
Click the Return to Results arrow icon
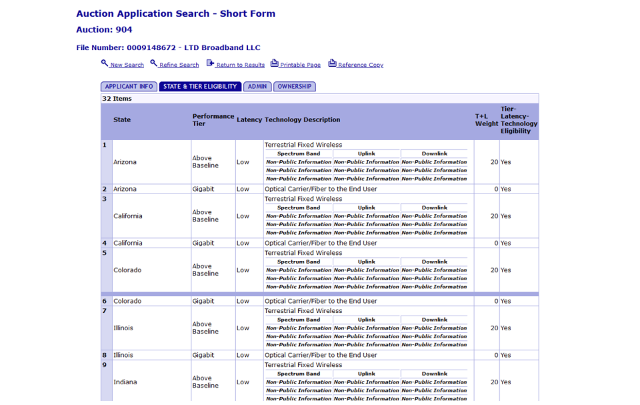point(210,63)
